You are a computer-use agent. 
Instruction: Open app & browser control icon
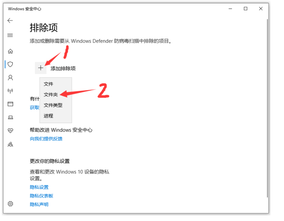pos(10,104)
